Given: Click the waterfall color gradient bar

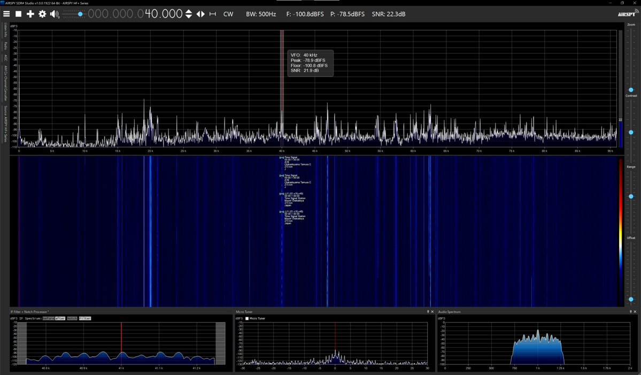Looking at the screenshot, I should point(621,232).
